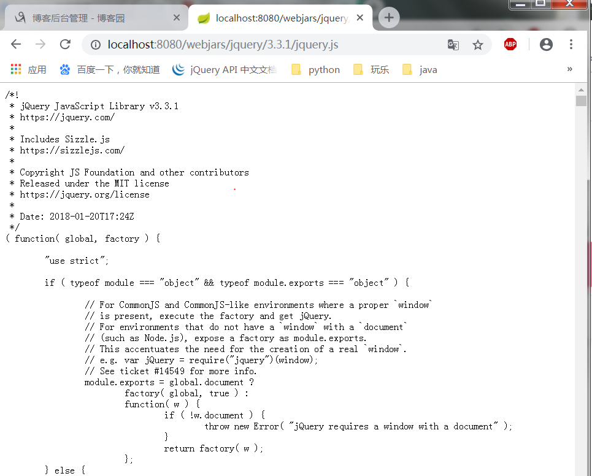Open a new tab with plus button

pos(389,17)
